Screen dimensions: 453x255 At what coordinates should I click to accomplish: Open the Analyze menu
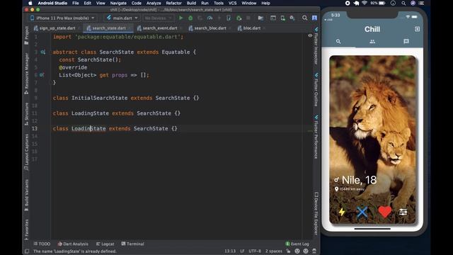point(154,3)
